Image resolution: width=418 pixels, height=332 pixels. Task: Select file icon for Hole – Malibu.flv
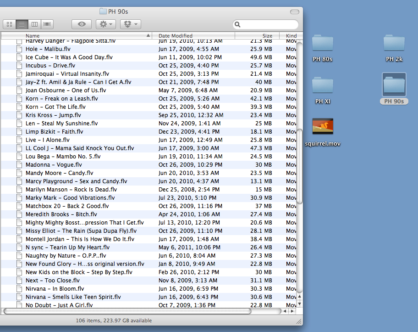19,49
